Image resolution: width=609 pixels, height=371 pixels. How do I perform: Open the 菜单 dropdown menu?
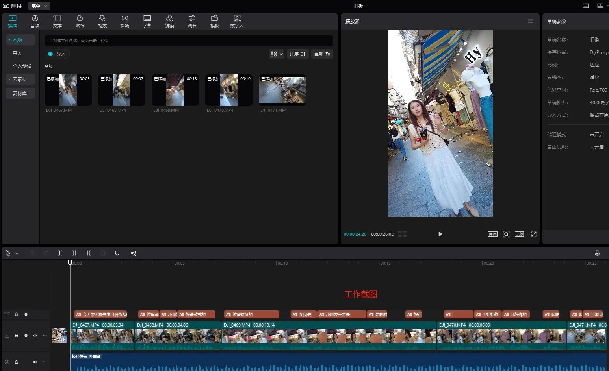coord(39,6)
